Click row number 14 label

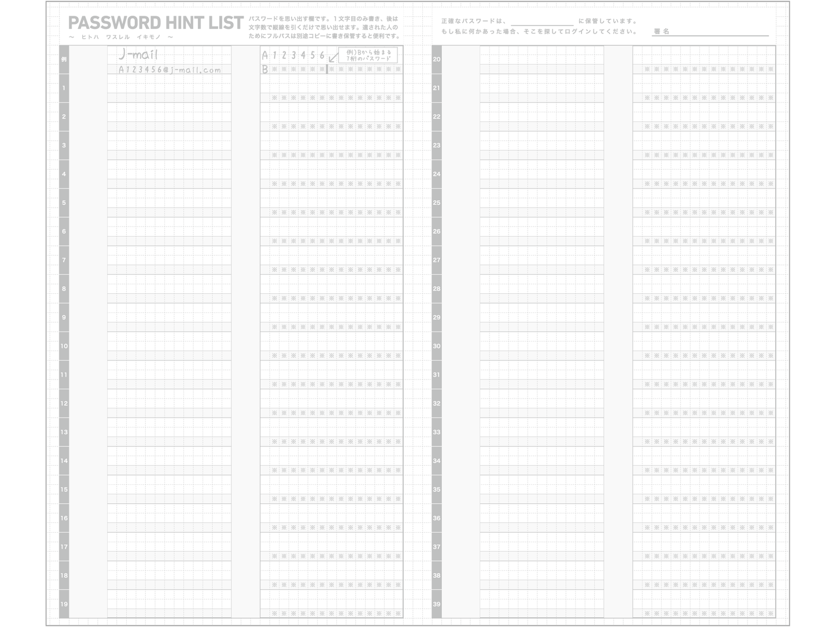pyautogui.click(x=64, y=461)
